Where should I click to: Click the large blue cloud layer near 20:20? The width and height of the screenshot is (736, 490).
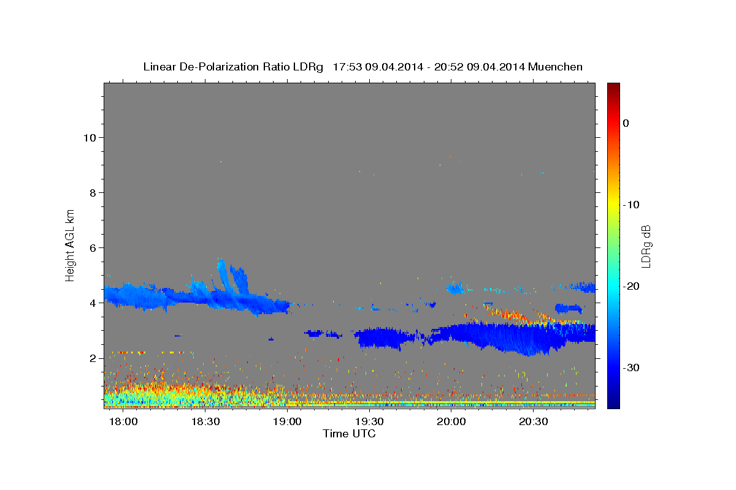coord(515,337)
